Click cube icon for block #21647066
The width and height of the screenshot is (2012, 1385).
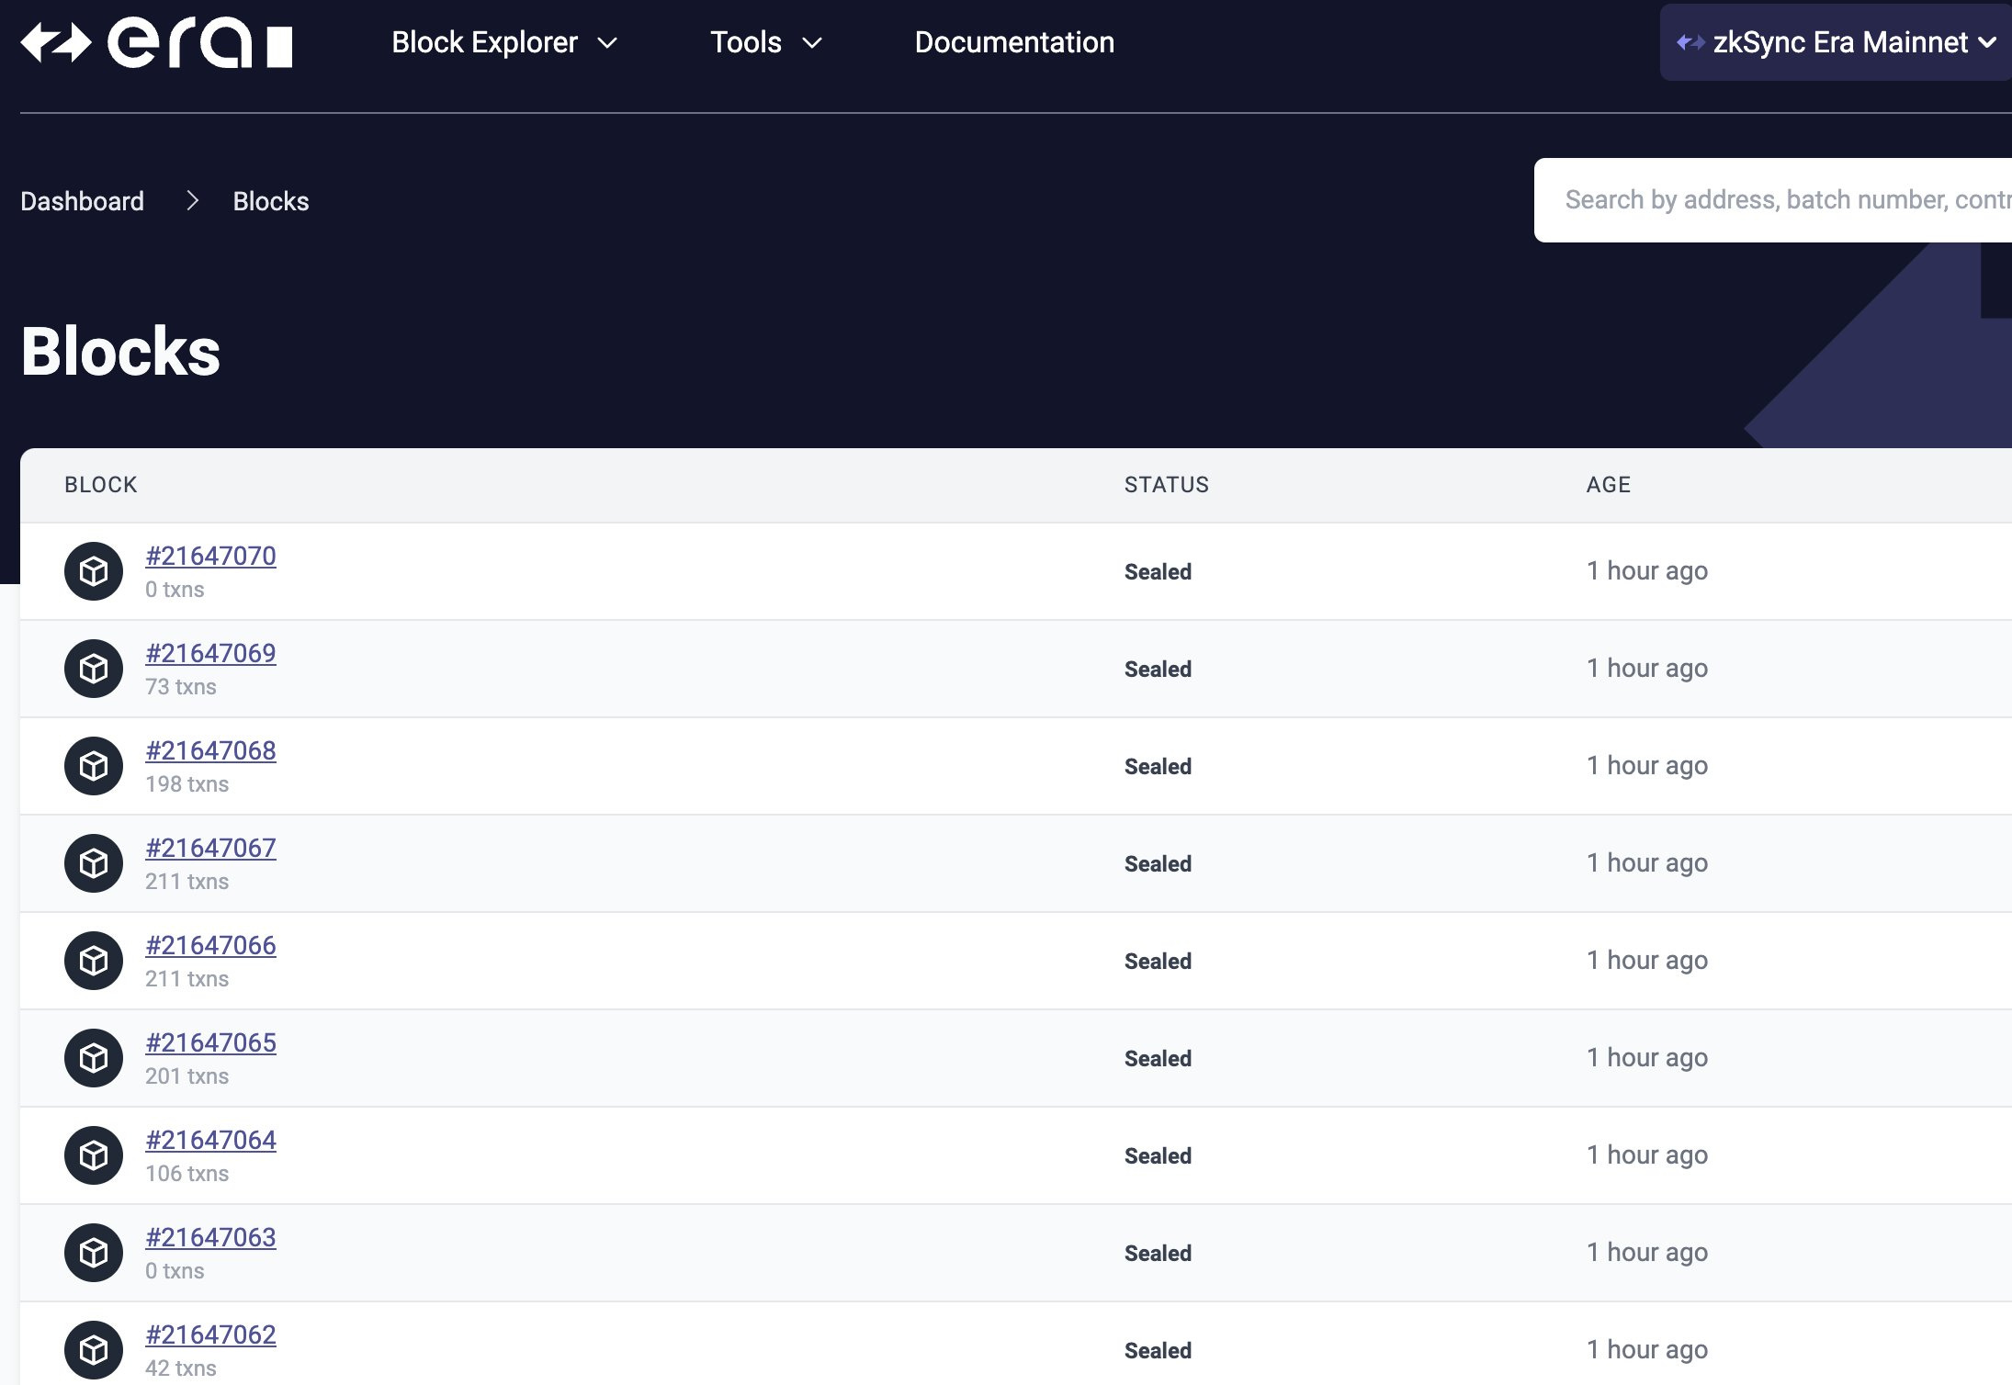94,961
